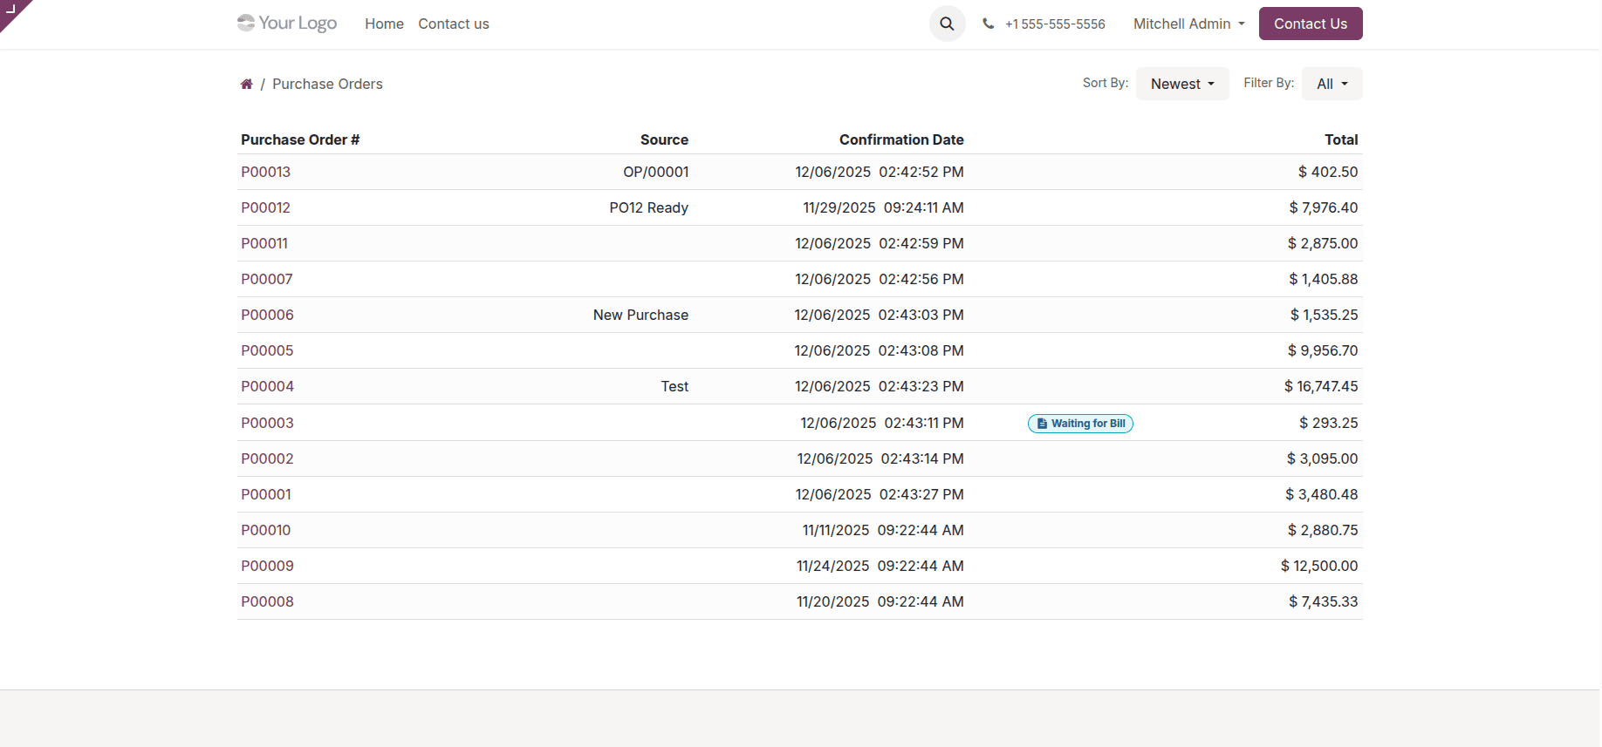Open purchase order P00002
This screenshot has height=747, width=1602.
268,458
